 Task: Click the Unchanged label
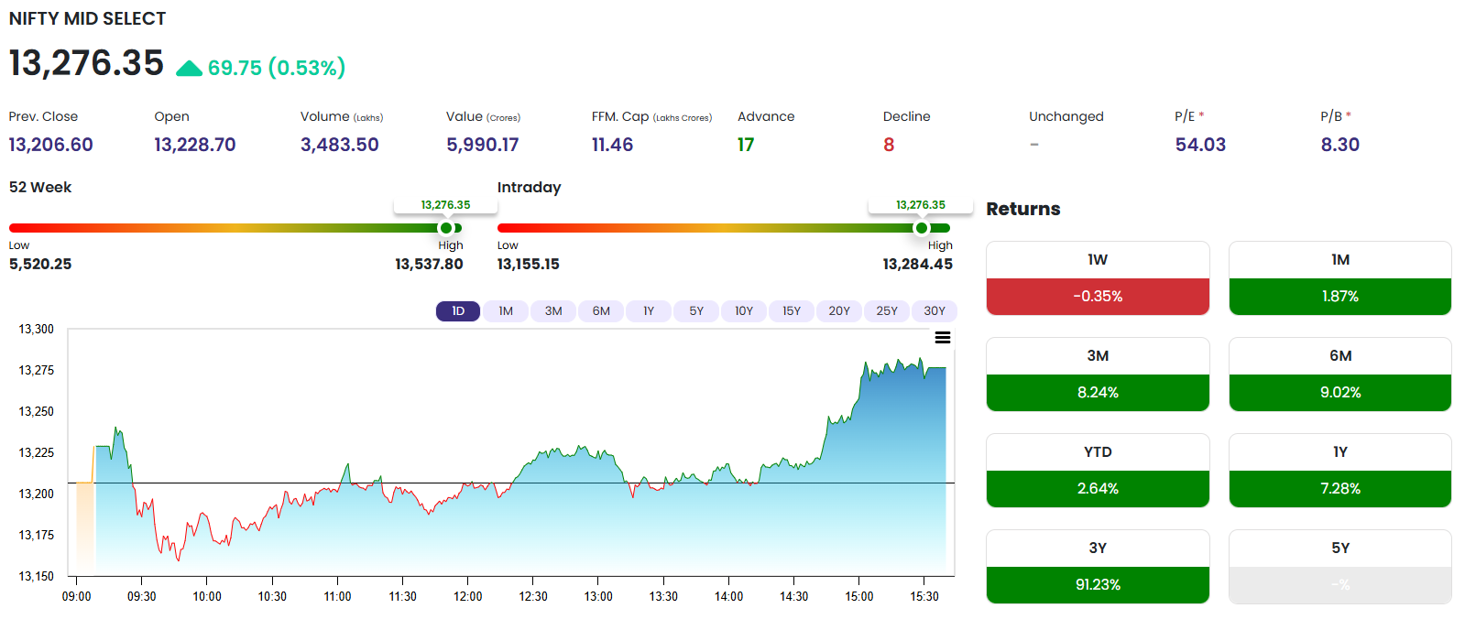point(1066,116)
